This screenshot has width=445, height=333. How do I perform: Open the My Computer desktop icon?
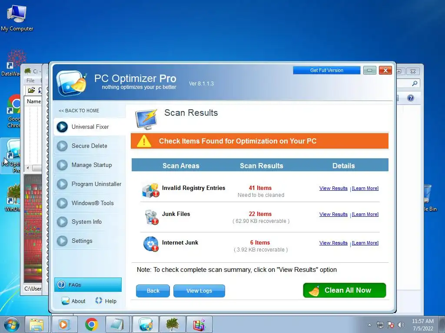17,18
